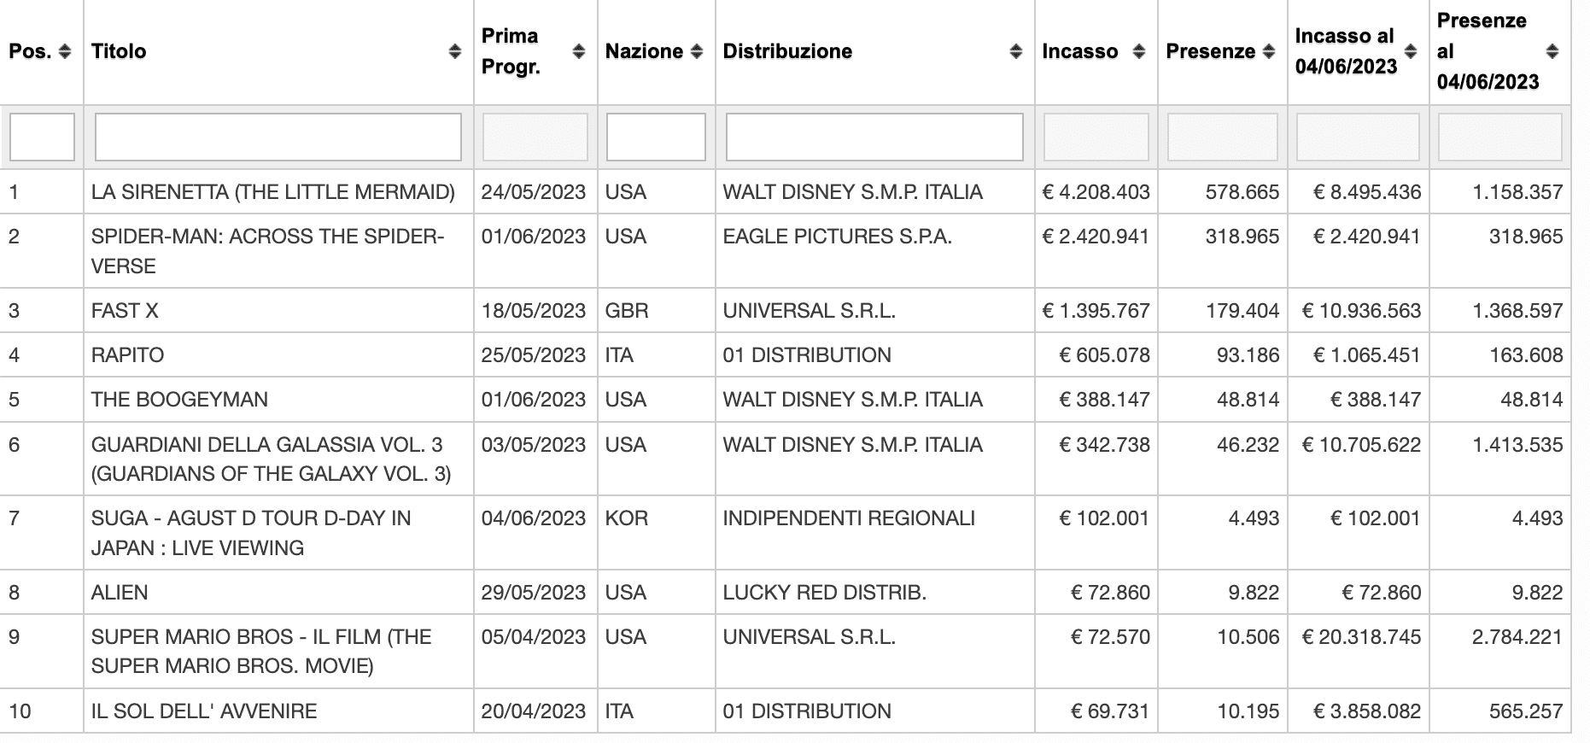Click total presenze 1.413.535

click(1517, 445)
